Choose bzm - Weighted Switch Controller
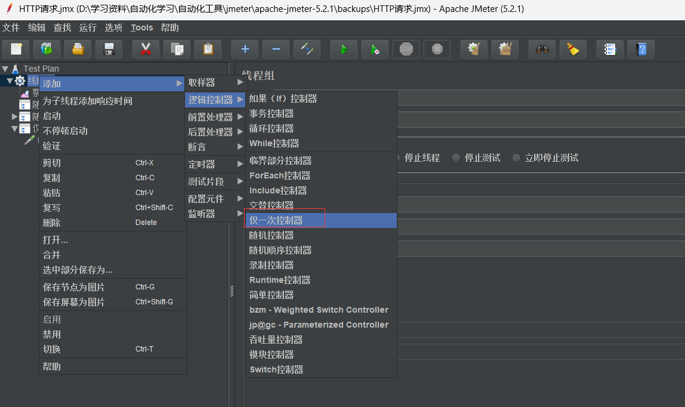This screenshot has height=407, width=685. pos(321,310)
